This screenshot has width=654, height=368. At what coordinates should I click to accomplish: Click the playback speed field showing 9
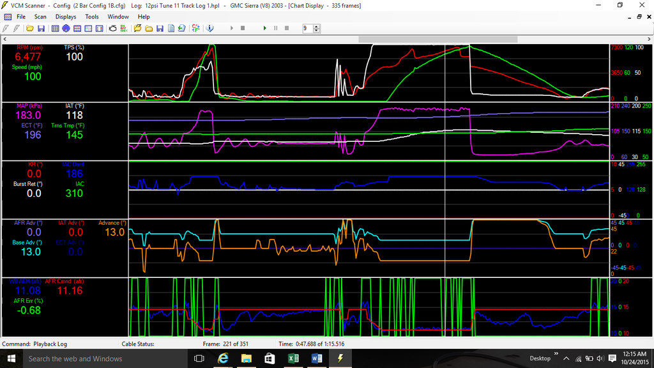[308, 28]
